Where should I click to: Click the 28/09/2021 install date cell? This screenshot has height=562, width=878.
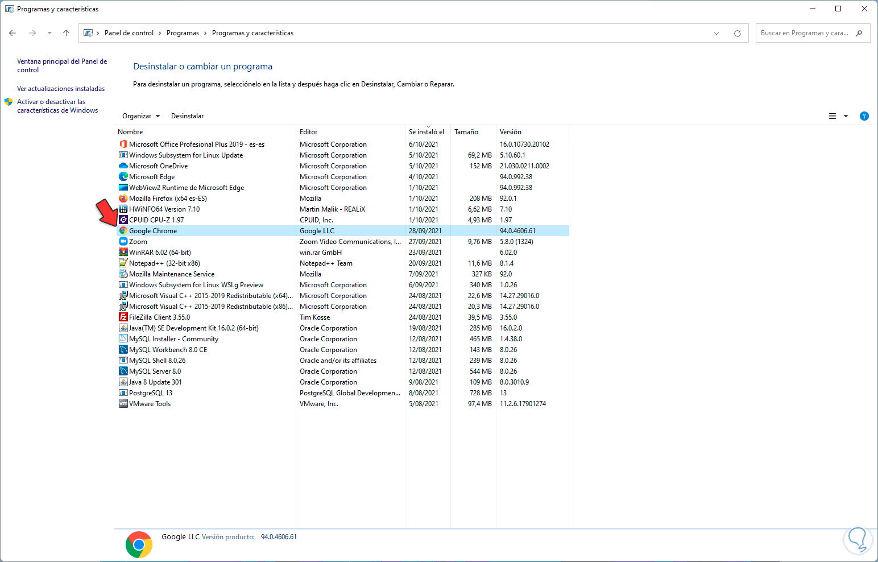pyautogui.click(x=425, y=231)
